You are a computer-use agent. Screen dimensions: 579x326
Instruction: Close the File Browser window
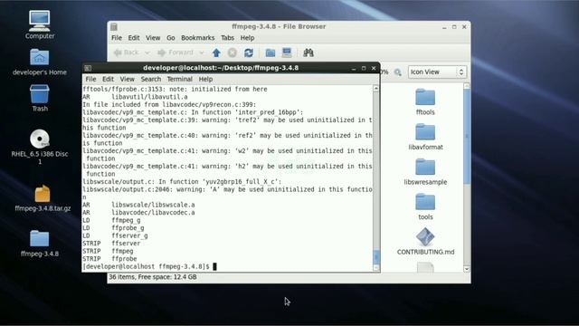pyautogui.click(x=464, y=27)
